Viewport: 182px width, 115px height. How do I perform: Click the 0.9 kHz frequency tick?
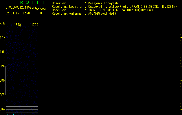(x=2, y=66)
